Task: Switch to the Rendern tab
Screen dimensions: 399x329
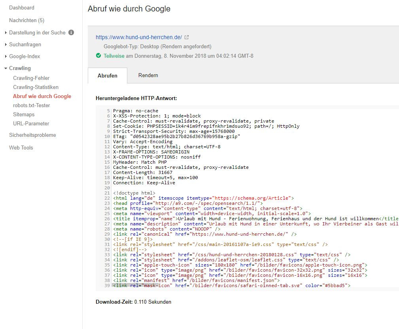Action: click(148, 75)
